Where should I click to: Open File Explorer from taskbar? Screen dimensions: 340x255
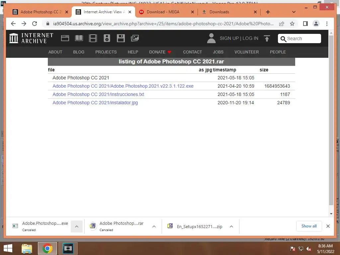tap(27, 248)
